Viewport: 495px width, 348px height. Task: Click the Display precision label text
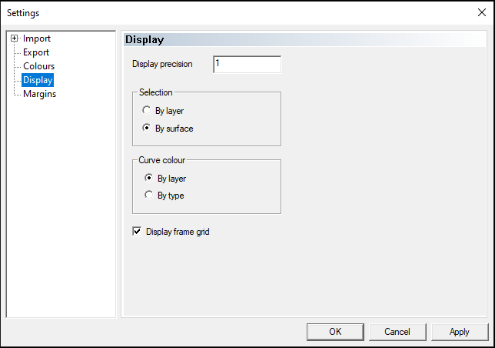(x=162, y=64)
